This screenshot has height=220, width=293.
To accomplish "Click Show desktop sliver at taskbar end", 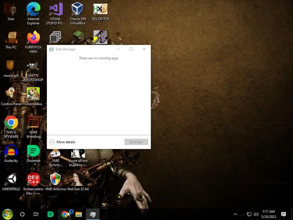I will [292, 214].
